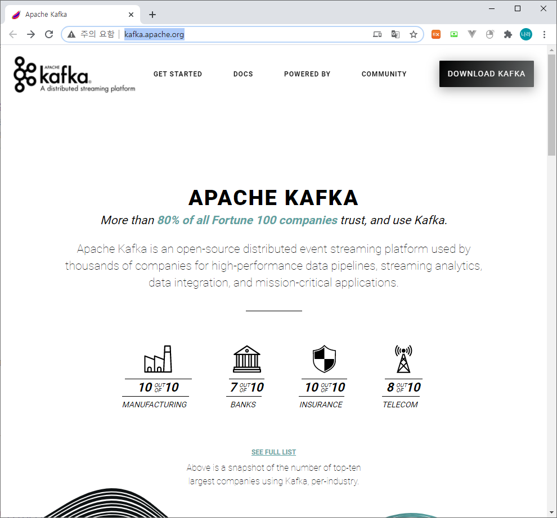The image size is (557, 518).
Task: Click the telecom tower icon
Action: point(403,358)
